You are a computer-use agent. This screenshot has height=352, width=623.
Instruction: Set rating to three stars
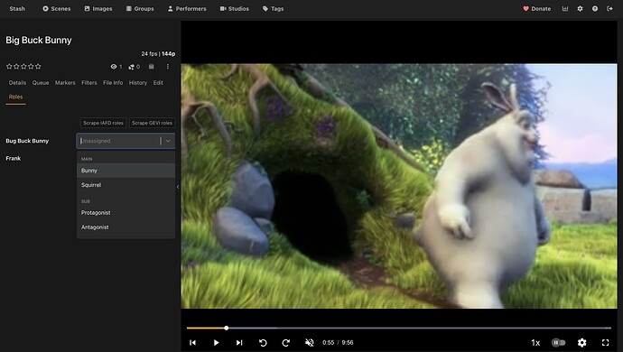click(x=23, y=67)
